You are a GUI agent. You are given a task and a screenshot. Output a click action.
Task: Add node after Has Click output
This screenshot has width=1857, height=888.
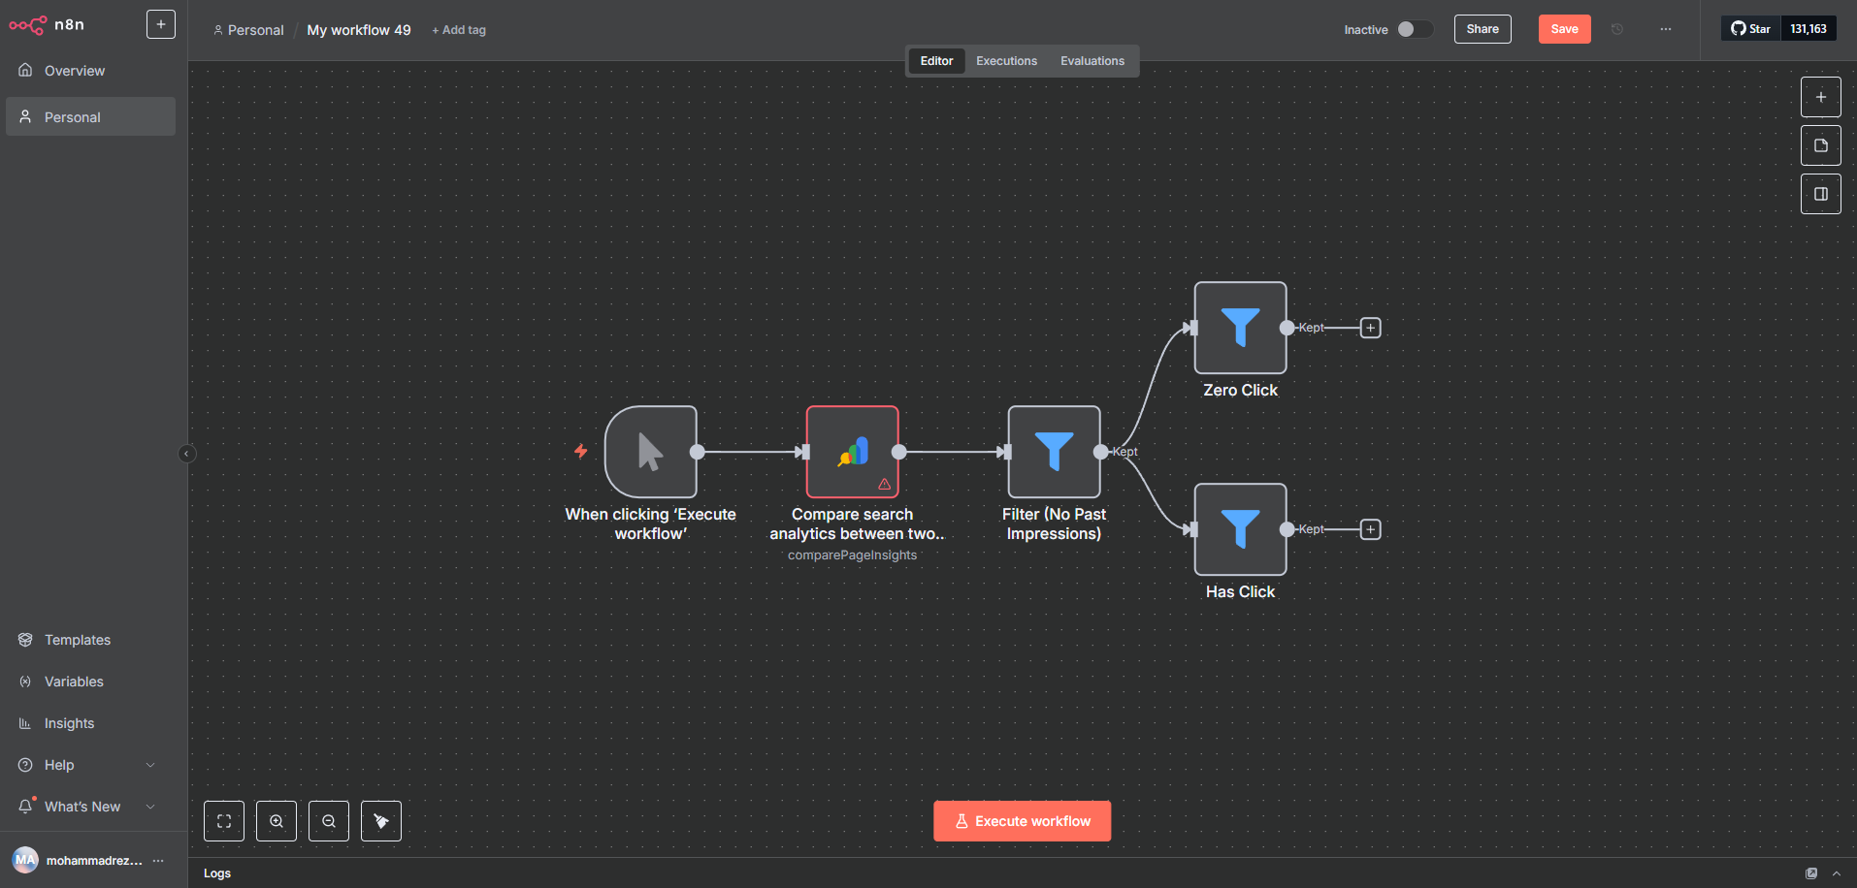[1370, 529]
